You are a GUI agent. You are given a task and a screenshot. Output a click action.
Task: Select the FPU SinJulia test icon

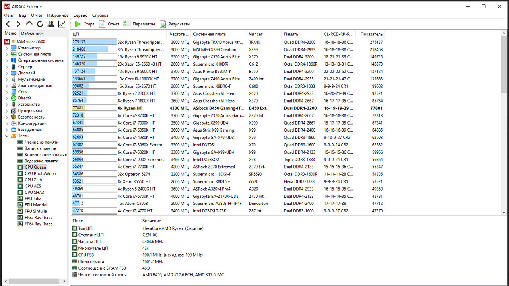[21, 211]
